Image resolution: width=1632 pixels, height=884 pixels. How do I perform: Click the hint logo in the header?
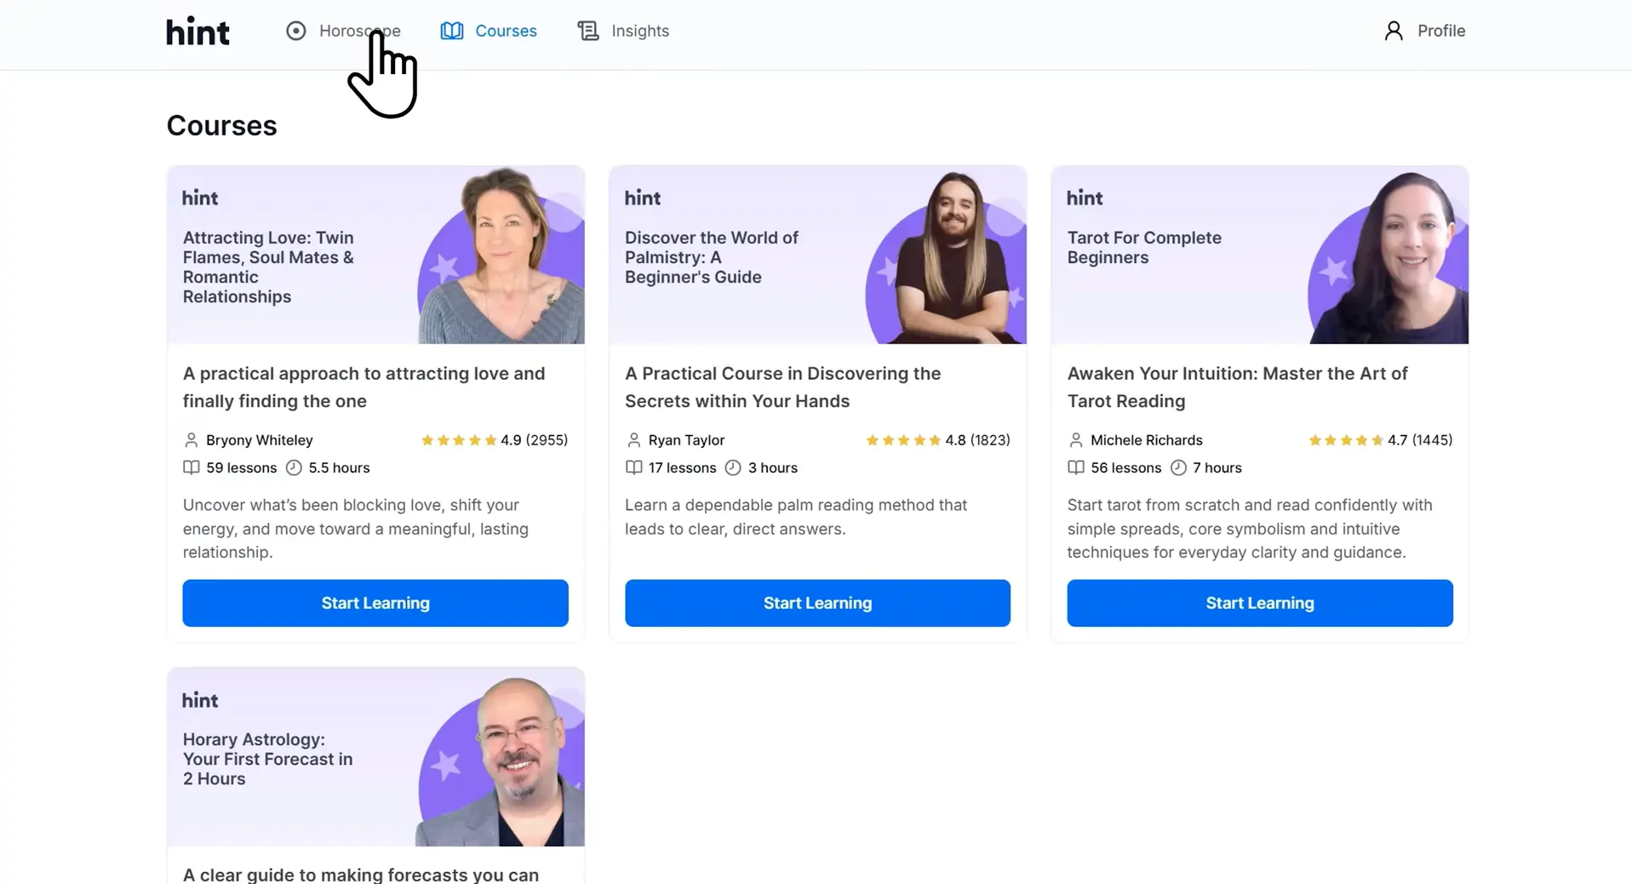click(x=198, y=32)
